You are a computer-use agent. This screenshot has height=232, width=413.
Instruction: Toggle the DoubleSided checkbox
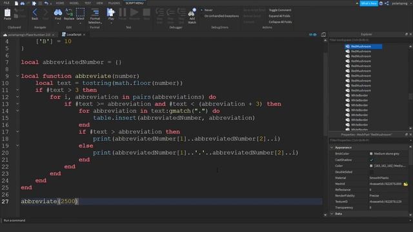coord(372,172)
